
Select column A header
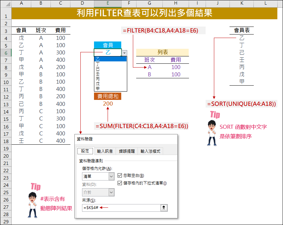(21, 3)
